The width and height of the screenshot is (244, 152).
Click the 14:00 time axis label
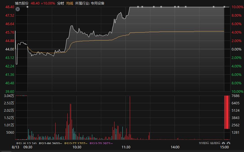pyautogui.click(x=175, y=147)
